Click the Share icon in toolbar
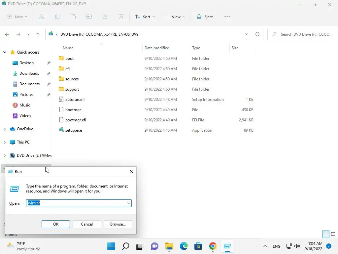 (x=105, y=17)
